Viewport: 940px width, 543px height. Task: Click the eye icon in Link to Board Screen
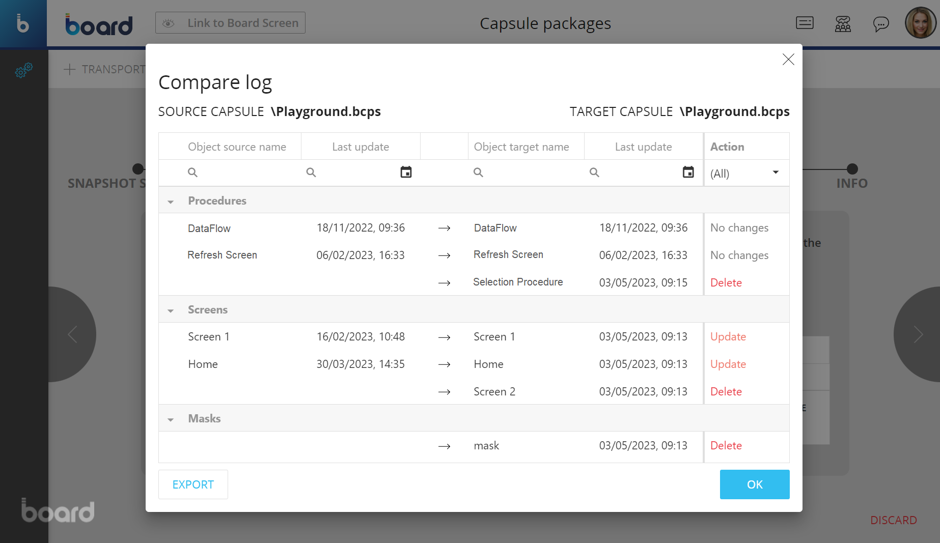click(169, 23)
